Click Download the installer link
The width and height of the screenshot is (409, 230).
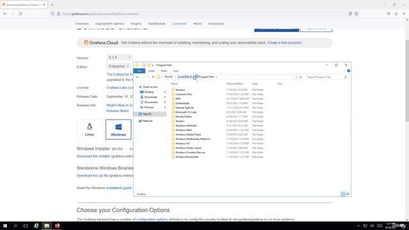pyautogui.click(x=93, y=156)
